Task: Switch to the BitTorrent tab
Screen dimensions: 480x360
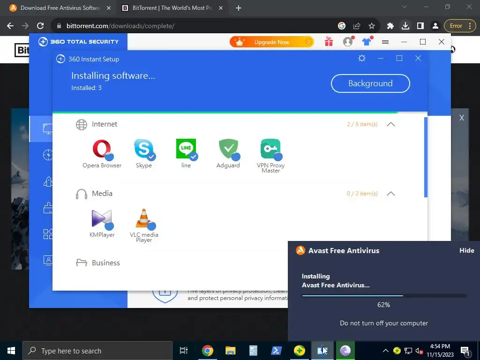Action: (x=172, y=8)
